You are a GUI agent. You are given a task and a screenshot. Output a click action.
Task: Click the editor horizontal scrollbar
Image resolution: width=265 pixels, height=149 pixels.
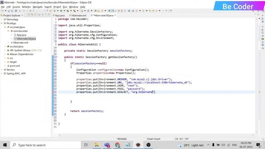(156, 135)
